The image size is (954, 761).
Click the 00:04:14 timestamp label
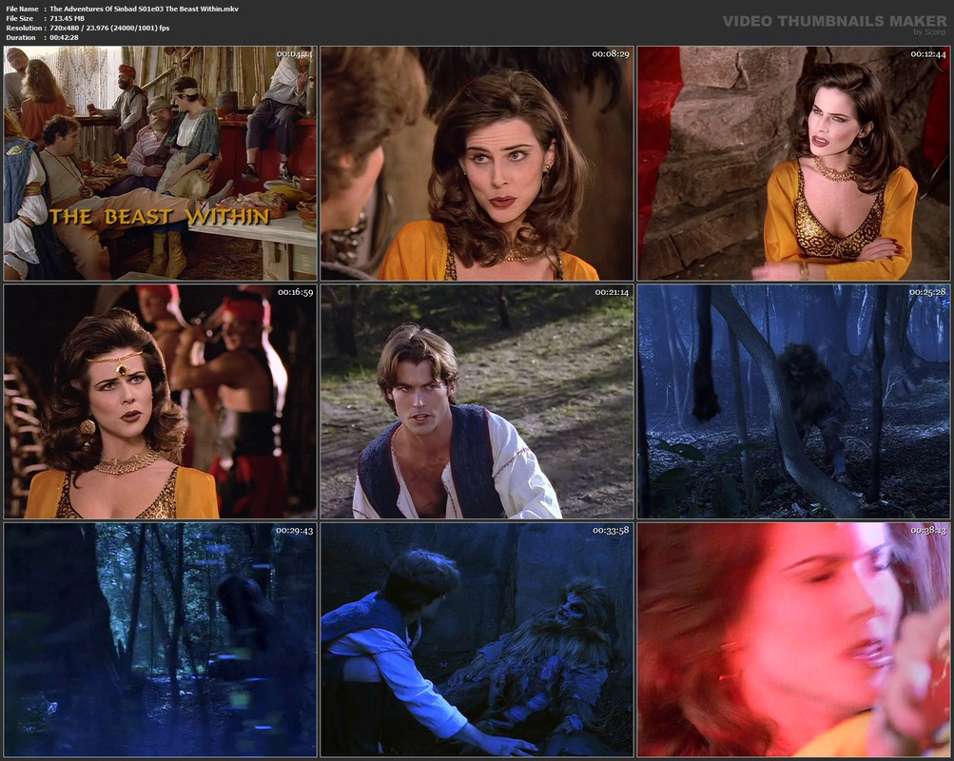point(295,54)
